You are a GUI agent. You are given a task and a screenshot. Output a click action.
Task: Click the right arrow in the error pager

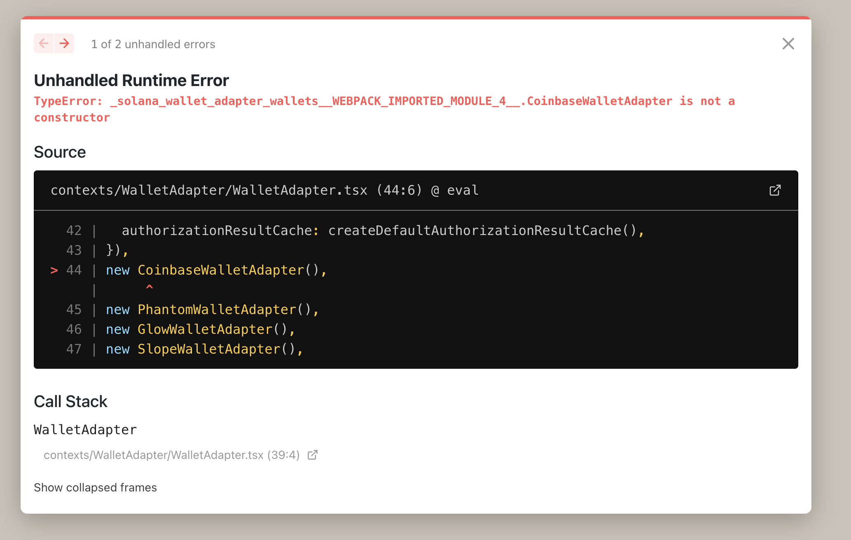click(x=64, y=43)
